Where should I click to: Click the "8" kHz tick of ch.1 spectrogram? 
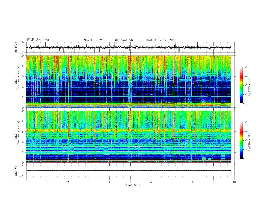point(23,66)
